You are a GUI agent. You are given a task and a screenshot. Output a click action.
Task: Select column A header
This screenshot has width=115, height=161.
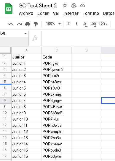point(26,50)
